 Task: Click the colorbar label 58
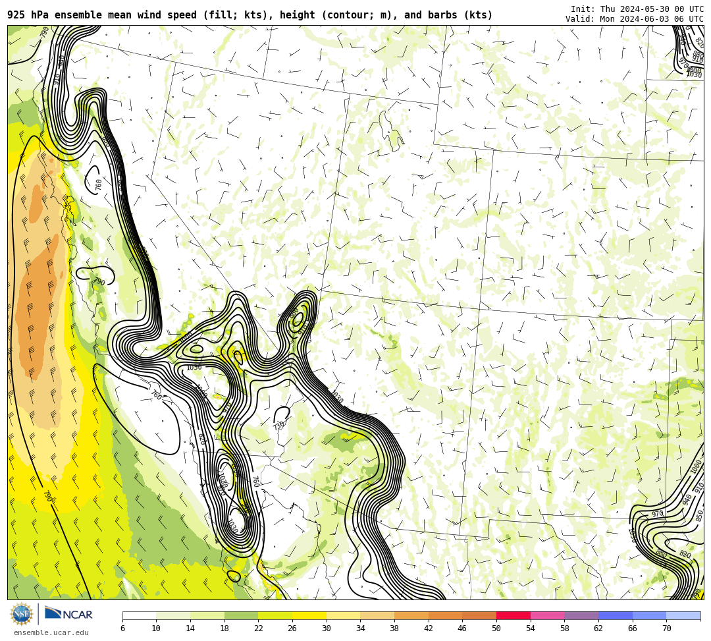(x=564, y=628)
